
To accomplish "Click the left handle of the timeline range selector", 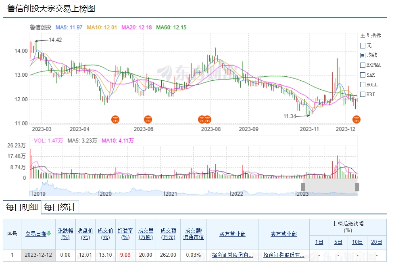I will [x=303, y=187].
